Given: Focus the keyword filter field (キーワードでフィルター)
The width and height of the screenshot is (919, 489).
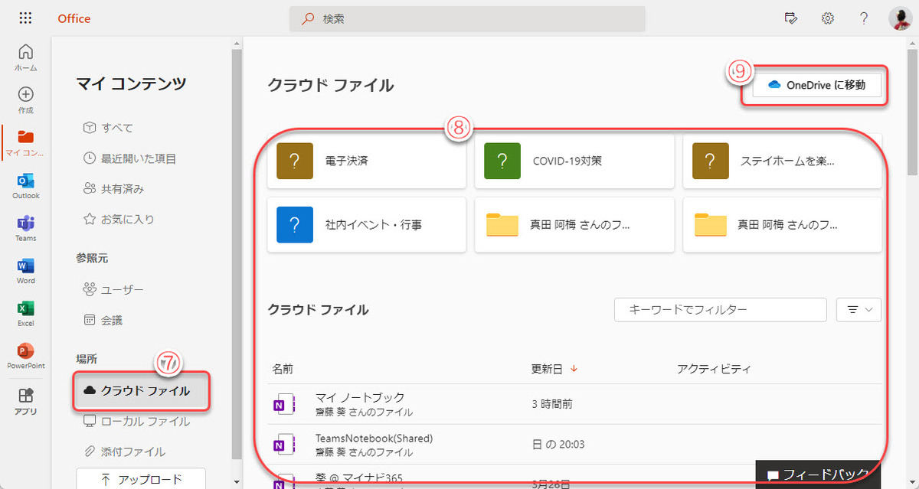Looking at the screenshot, I should (x=721, y=309).
